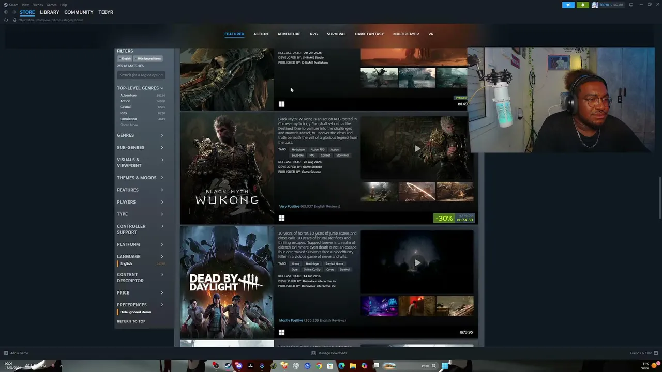Open Manage Downloads icon
Screen dimensions: 662x372
coord(313,353)
